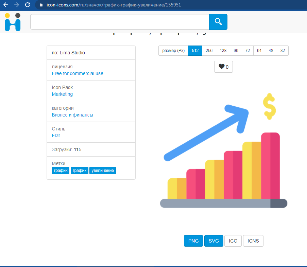
Task: Open the icon-icons site logo
Action: point(13,22)
